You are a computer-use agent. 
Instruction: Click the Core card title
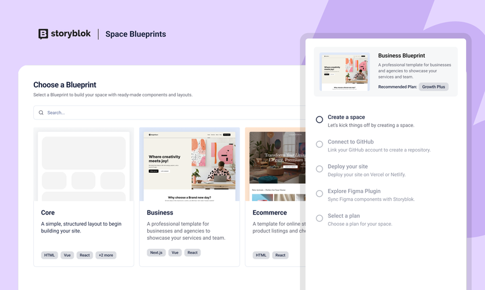48,213
